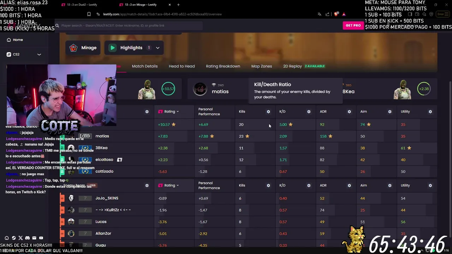Open the Brave Shields icon

point(336,14)
